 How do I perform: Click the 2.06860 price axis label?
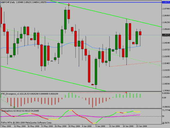coord(166,16)
